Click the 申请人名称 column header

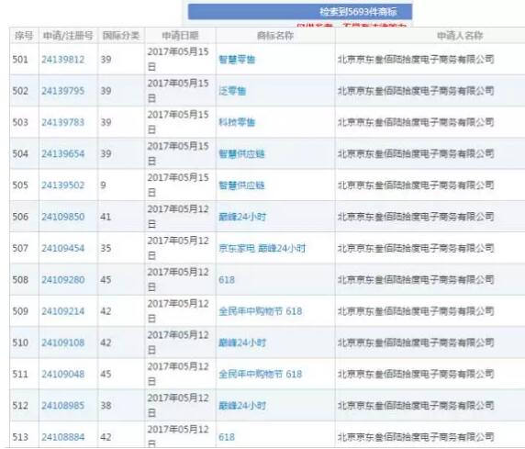click(x=460, y=36)
